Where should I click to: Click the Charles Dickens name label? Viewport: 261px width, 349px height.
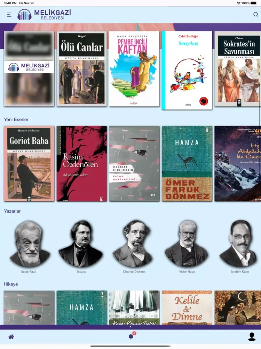[x=134, y=272]
